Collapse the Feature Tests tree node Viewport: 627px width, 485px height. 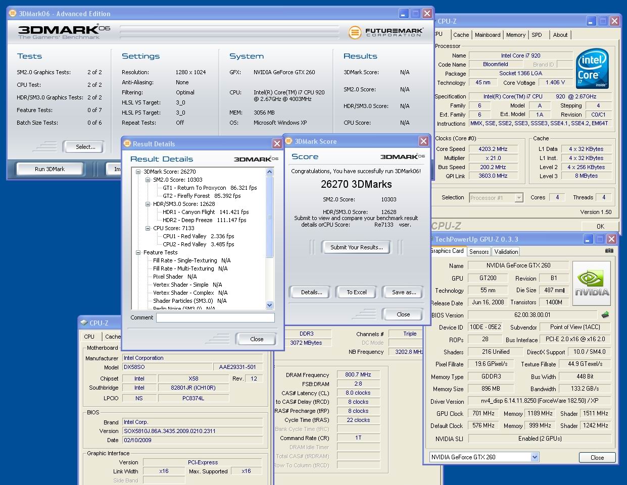pos(138,252)
